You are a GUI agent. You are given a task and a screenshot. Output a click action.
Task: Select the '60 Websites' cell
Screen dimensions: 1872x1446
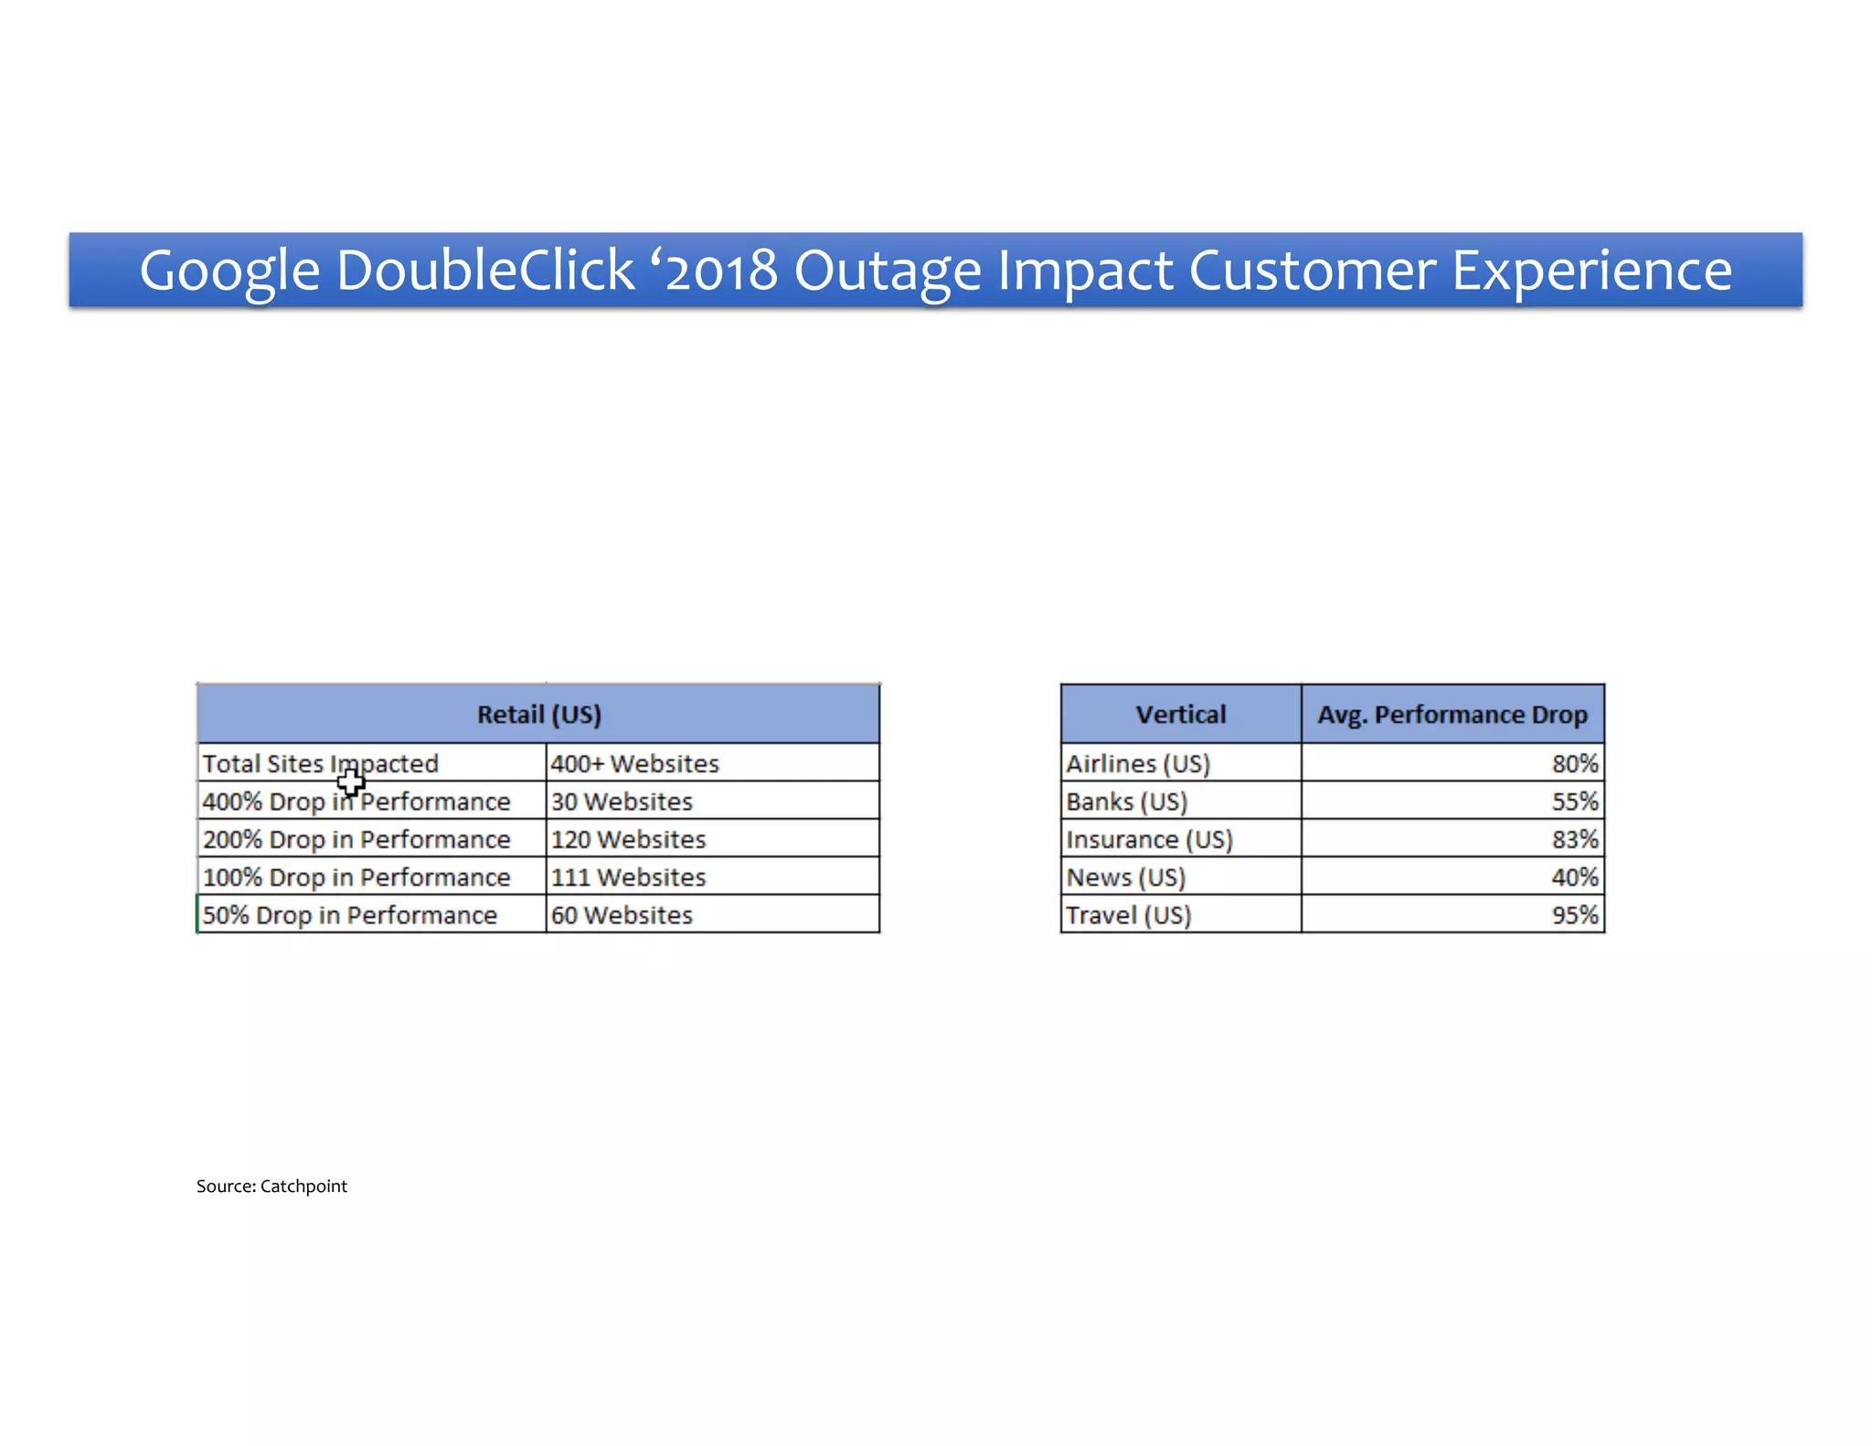point(713,914)
